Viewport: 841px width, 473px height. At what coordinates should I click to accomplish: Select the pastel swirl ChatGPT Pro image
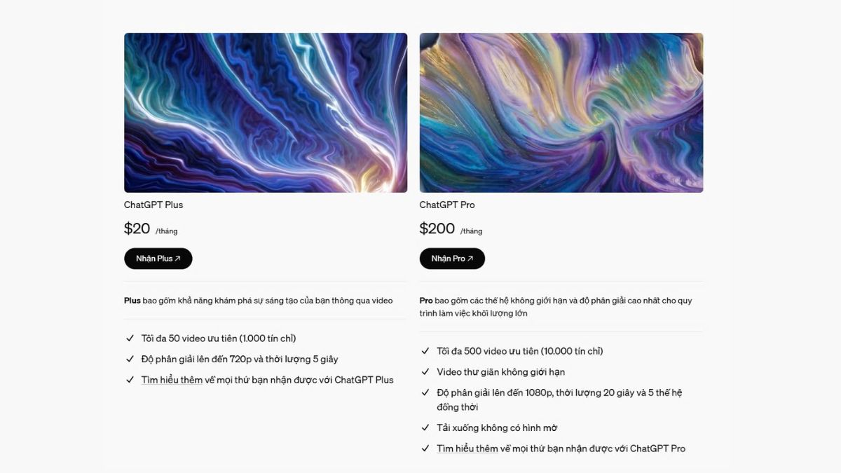pyautogui.click(x=561, y=113)
